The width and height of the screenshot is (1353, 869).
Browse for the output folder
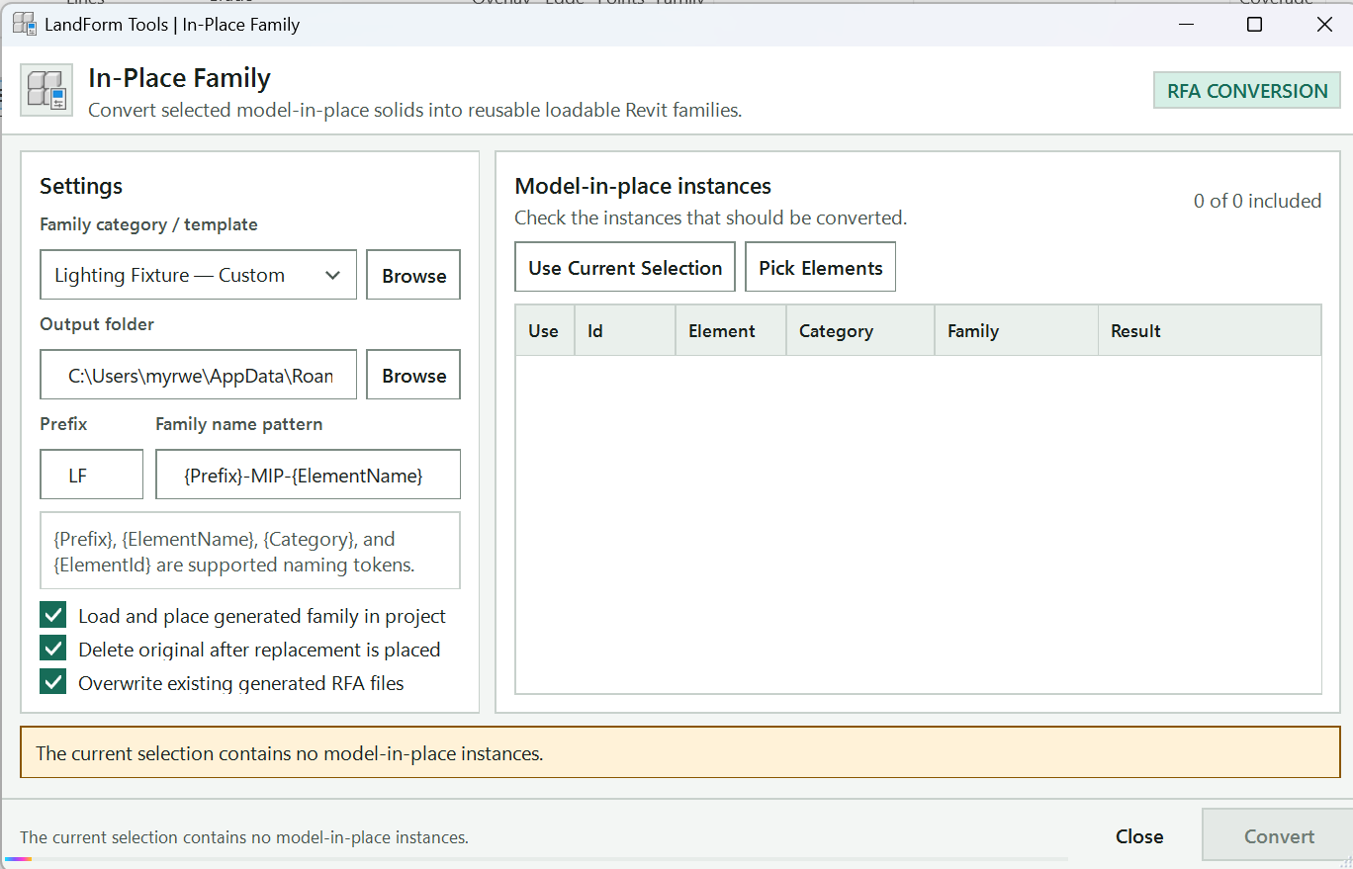(x=413, y=375)
